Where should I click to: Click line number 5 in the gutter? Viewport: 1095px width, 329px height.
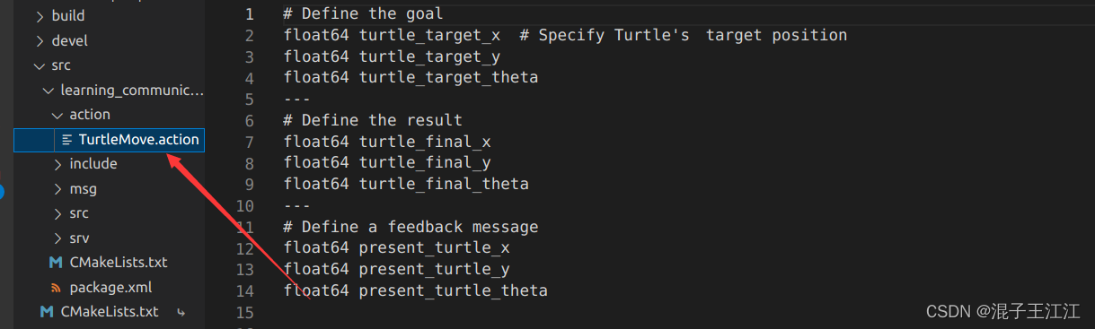[x=249, y=99]
